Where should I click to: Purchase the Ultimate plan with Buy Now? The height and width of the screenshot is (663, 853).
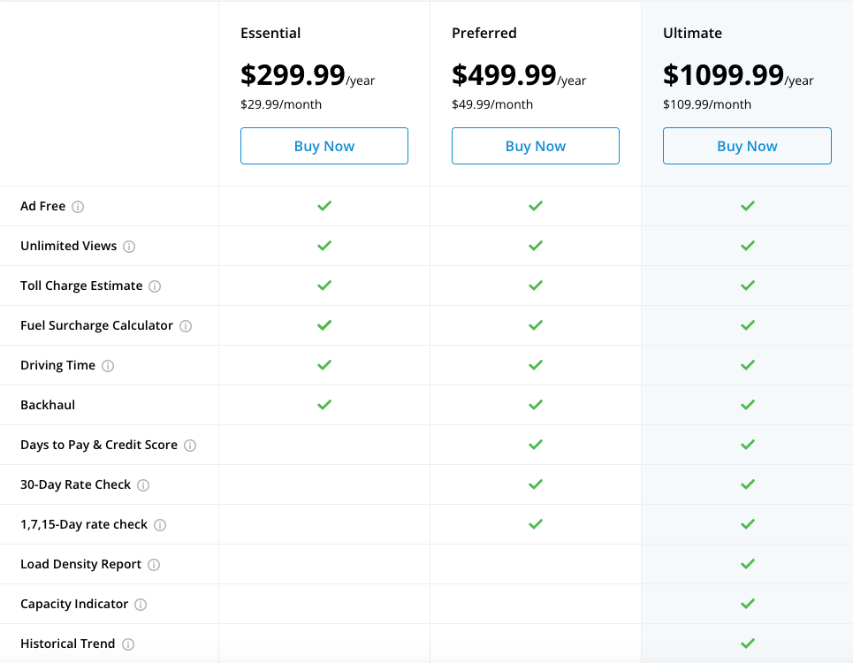747,146
